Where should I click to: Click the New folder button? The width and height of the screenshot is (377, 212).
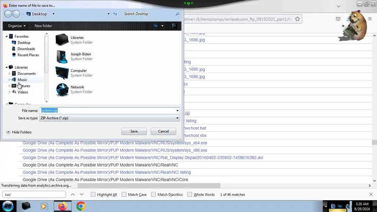(43, 26)
